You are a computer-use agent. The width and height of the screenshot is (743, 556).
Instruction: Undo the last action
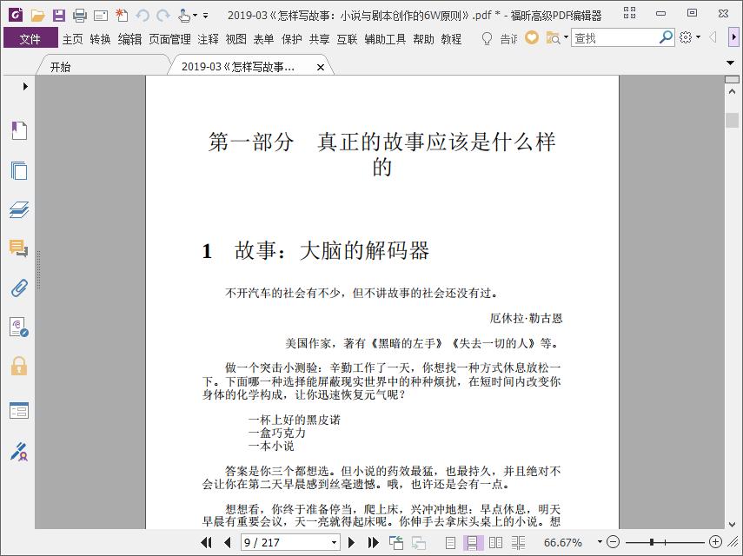pos(143,16)
